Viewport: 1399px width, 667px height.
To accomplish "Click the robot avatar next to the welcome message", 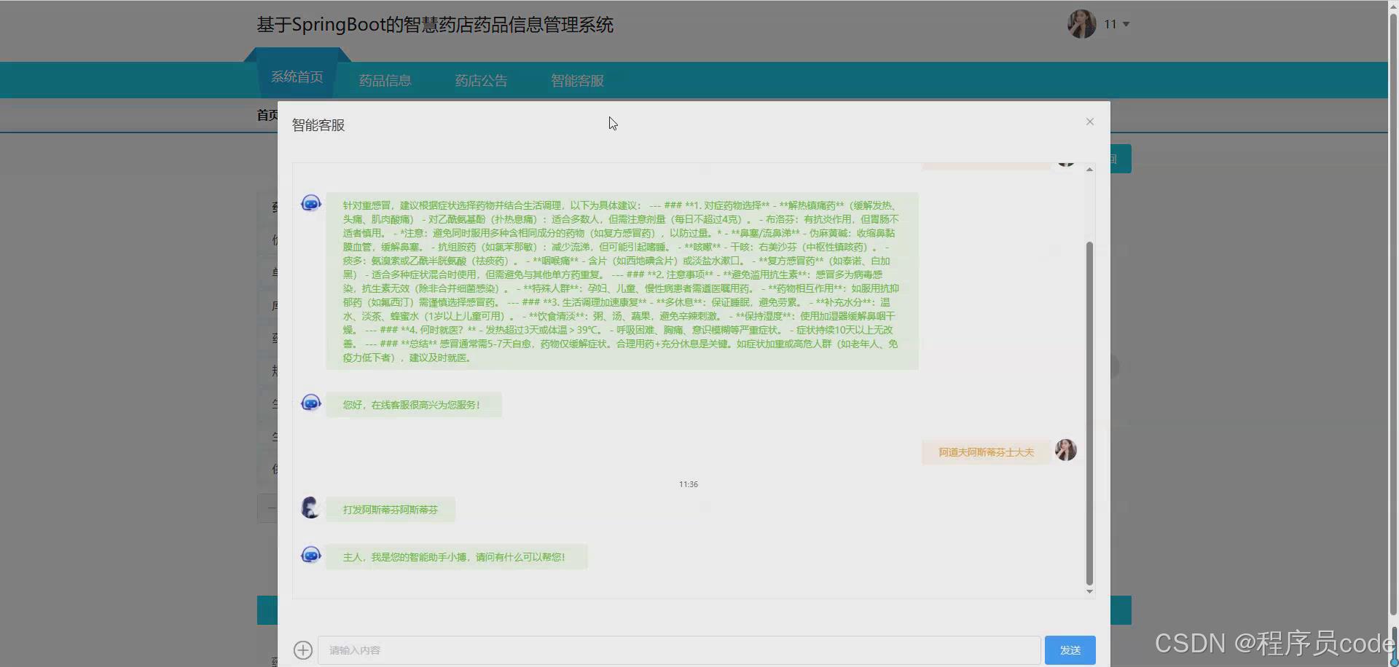I will (311, 401).
